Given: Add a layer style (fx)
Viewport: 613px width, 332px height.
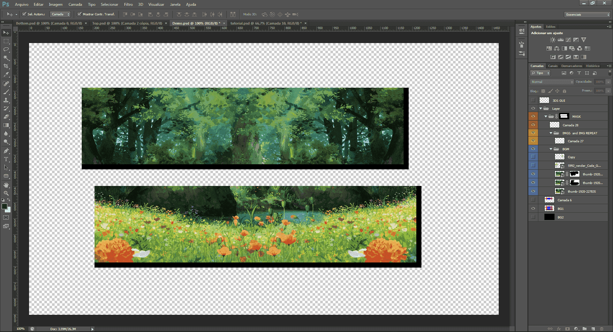Looking at the screenshot, I should (x=559, y=328).
